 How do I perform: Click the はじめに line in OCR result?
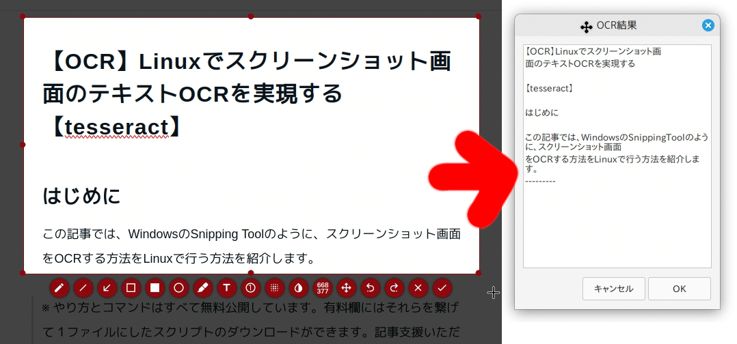tap(542, 113)
